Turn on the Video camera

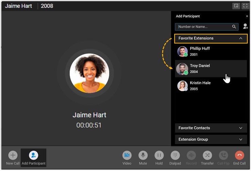(127, 155)
